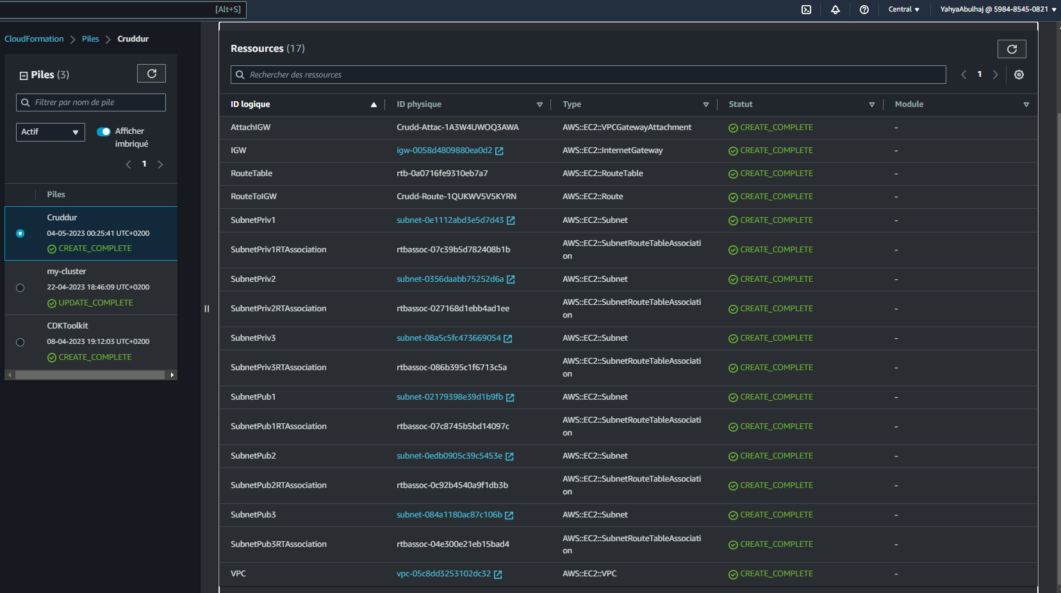The image size is (1061, 593).
Task: Click the RouteTable logical ID
Action: click(251, 174)
